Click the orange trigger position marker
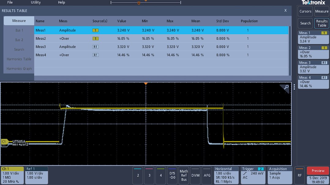Screen dimensions: 330x185 coord(146,83)
